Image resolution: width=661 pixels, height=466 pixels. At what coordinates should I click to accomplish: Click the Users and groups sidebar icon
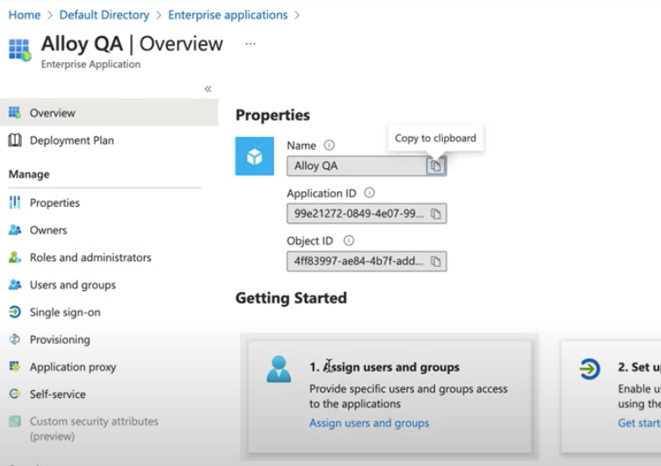pyautogui.click(x=15, y=284)
